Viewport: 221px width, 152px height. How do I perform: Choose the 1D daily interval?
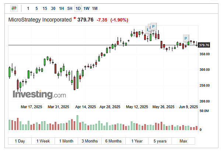pyautogui.click(x=78, y=8)
